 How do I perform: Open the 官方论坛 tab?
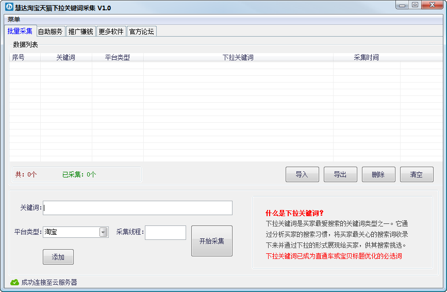[x=141, y=31]
